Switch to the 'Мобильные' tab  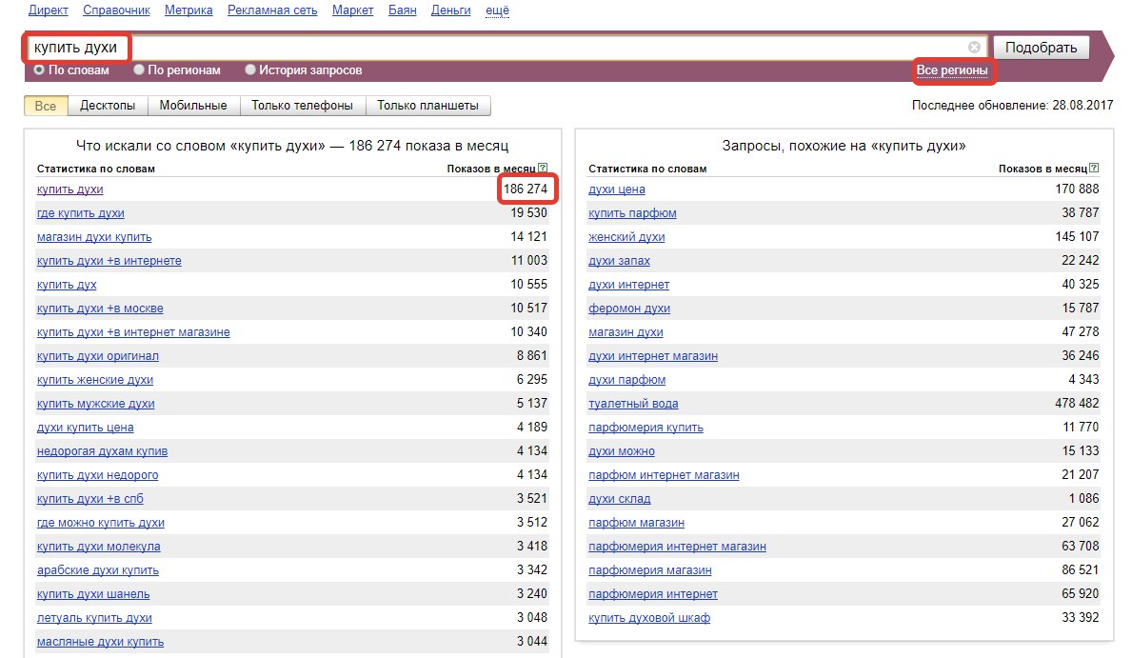192,106
